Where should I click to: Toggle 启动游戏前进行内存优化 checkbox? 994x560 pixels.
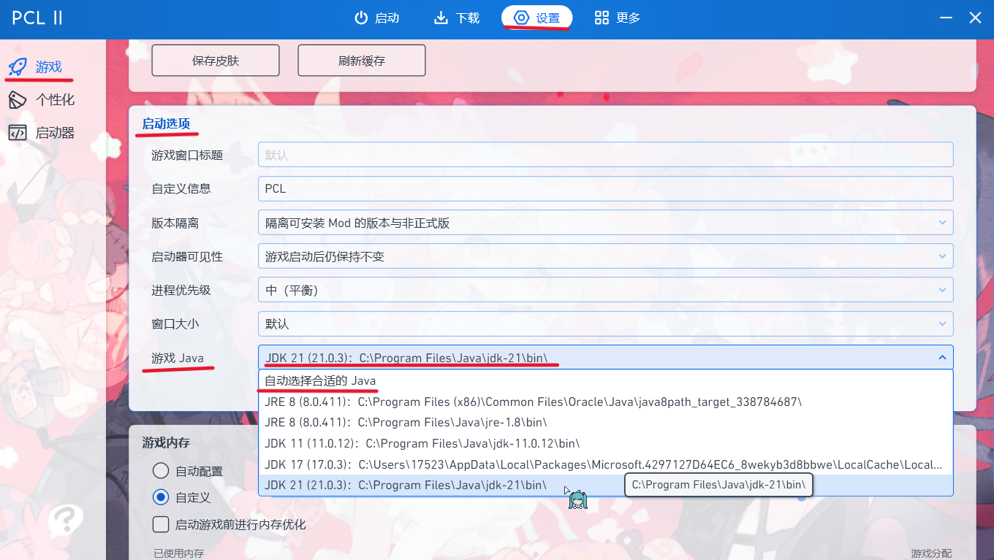(x=160, y=524)
